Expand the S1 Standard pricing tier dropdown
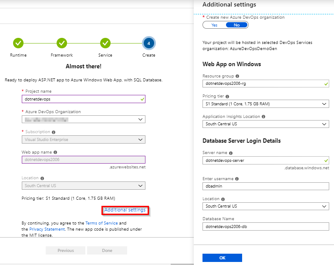The image size is (334, 265). point(266,104)
